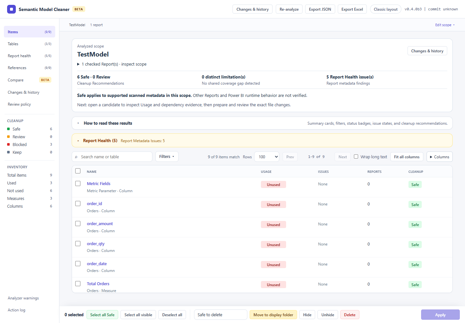
Task: Click Export JSON button
Action: click(x=320, y=9)
